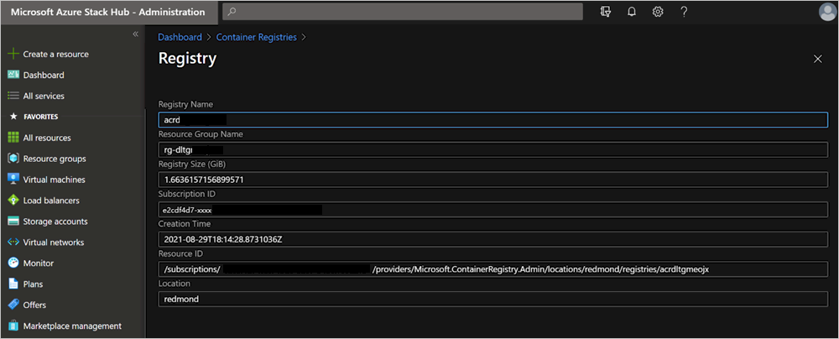Click the Favorites star icon
The width and height of the screenshot is (839, 339).
click(x=14, y=116)
